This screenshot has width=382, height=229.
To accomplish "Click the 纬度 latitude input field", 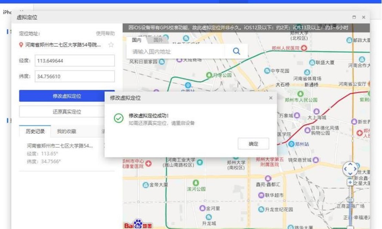I will point(75,76).
